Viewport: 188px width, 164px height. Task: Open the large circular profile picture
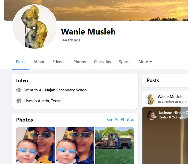coord(35,27)
